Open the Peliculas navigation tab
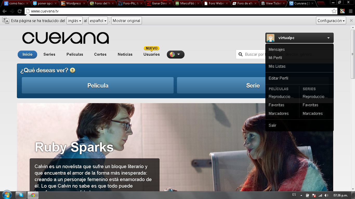 pos(75,54)
